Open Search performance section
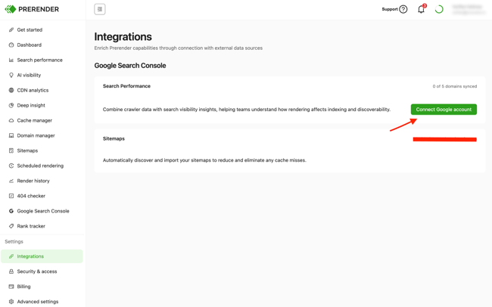Screen dimensions: 492x307 click(40, 60)
